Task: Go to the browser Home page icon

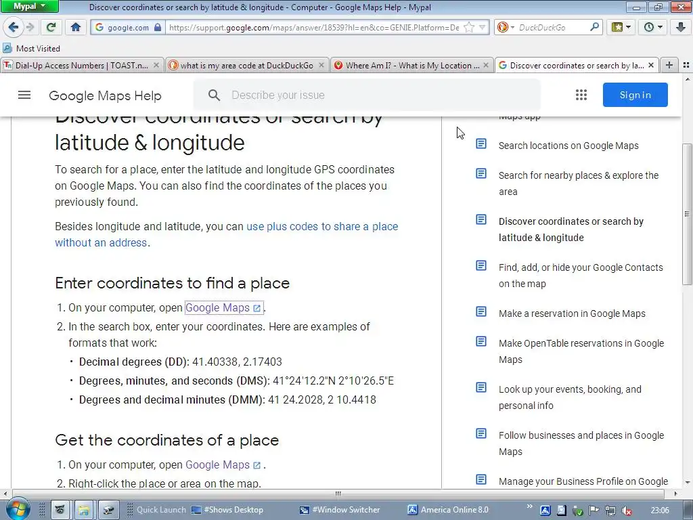Action: [x=76, y=27]
